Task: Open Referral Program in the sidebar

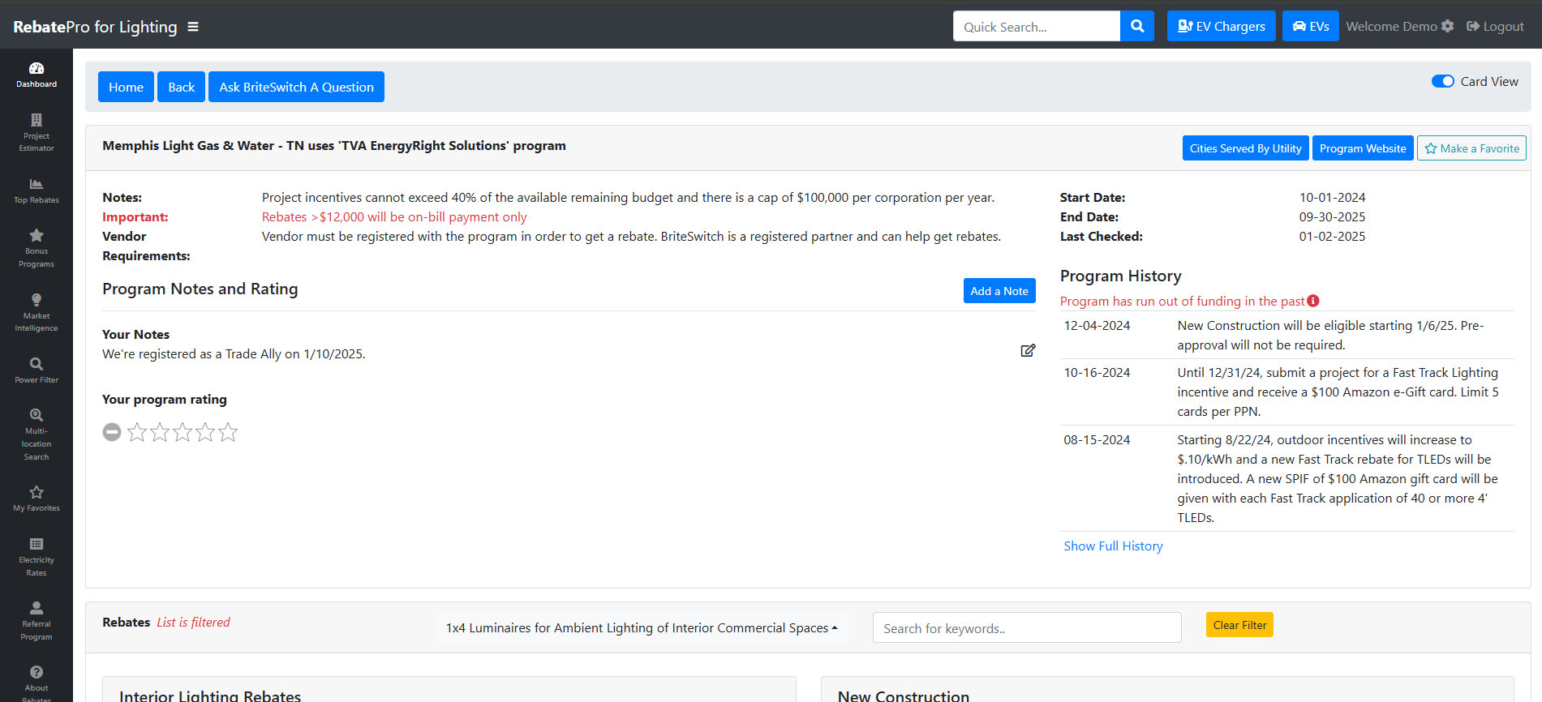Action: (x=37, y=621)
